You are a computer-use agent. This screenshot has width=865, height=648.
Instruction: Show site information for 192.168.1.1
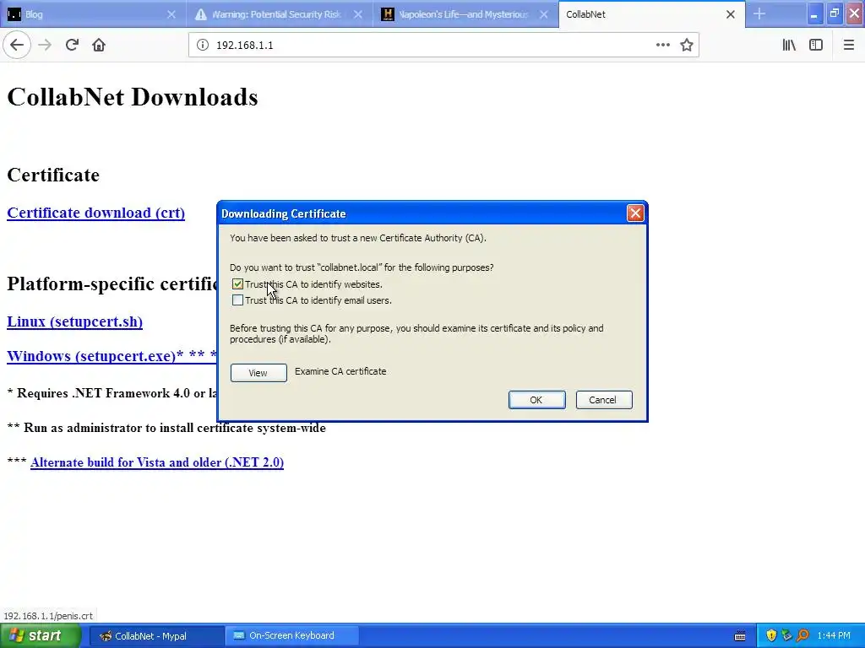[203, 46]
